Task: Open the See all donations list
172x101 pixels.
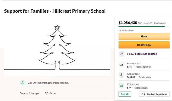Action: coord(125,94)
